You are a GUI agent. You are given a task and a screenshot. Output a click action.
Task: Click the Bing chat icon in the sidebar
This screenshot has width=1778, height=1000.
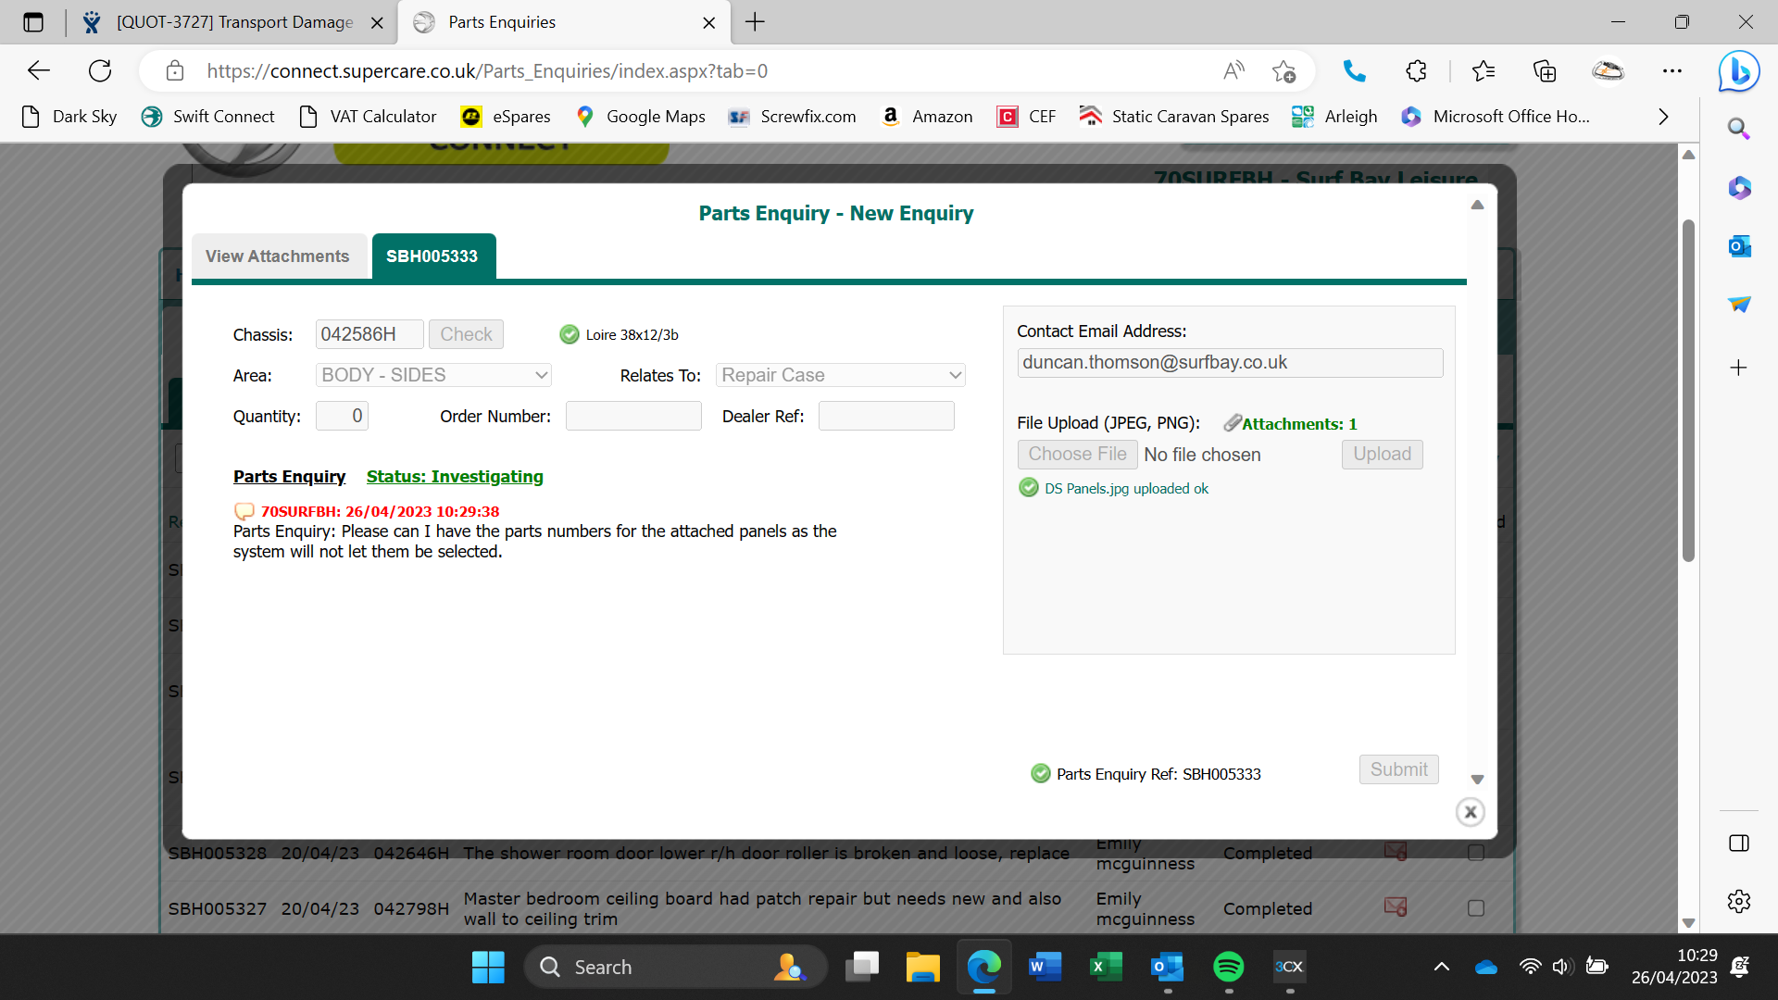[1738, 71]
